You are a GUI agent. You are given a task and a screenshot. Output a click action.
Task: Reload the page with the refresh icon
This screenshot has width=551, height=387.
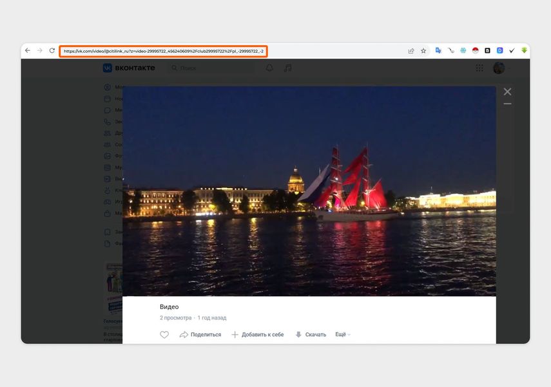coord(52,51)
